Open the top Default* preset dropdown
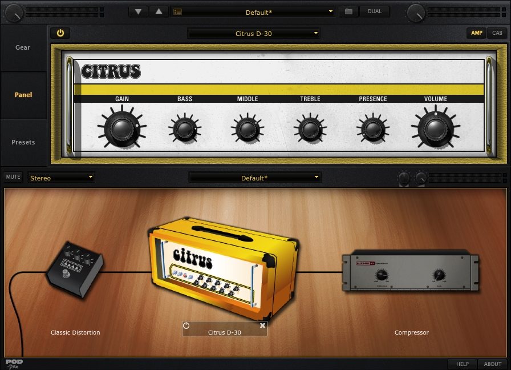 (253, 12)
